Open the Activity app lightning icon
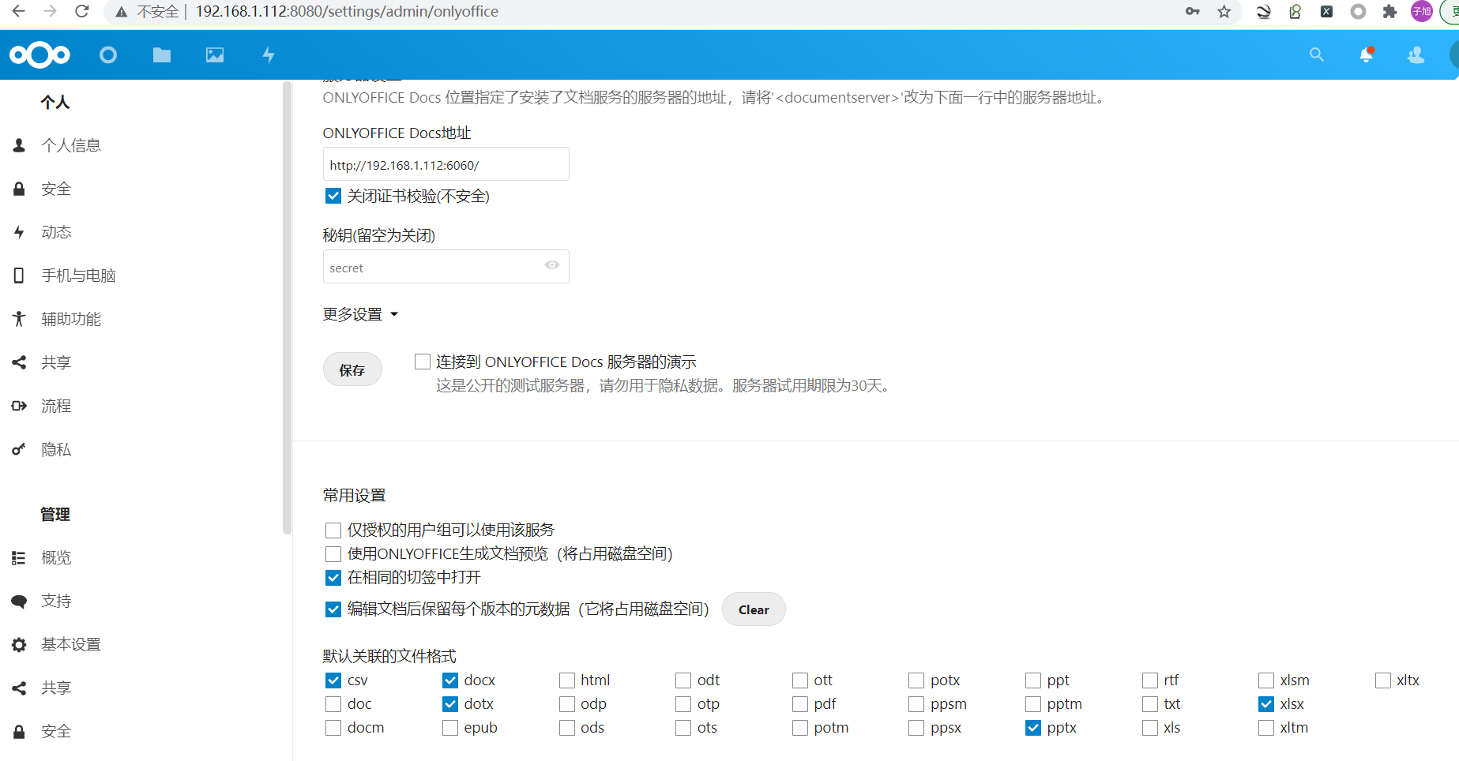Viewport: 1459px width, 761px height. coord(269,54)
